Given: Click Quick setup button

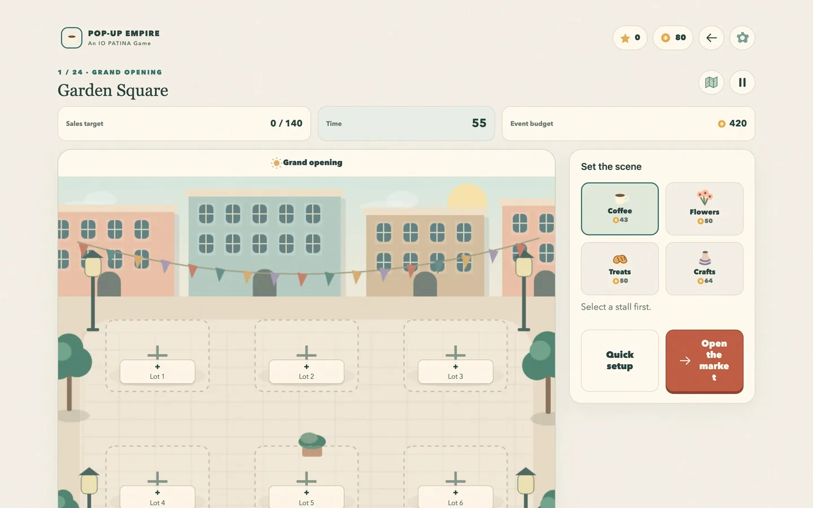Looking at the screenshot, I should (620, 361).
